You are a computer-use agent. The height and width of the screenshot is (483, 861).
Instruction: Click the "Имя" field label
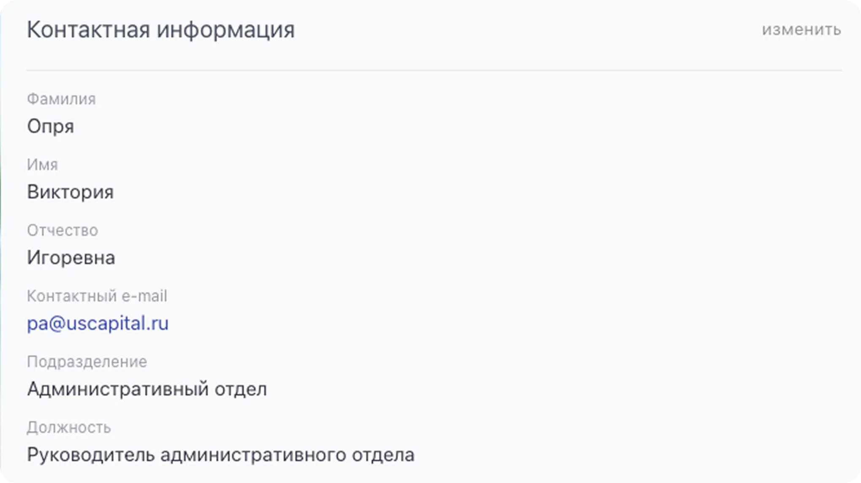coord(42,165)
